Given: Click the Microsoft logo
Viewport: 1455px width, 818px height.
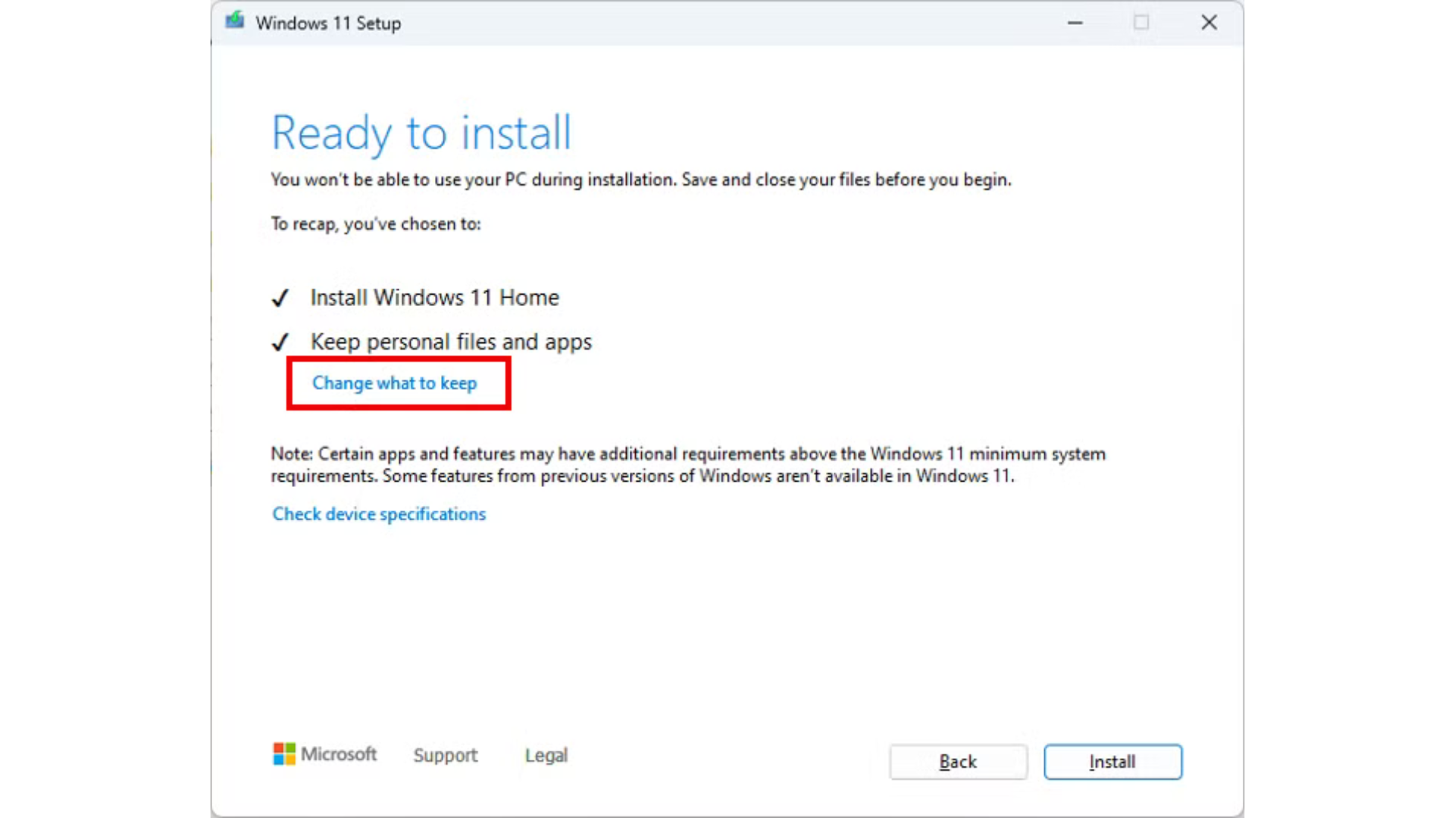Looking at the screenshot, I should coord(325,754).
